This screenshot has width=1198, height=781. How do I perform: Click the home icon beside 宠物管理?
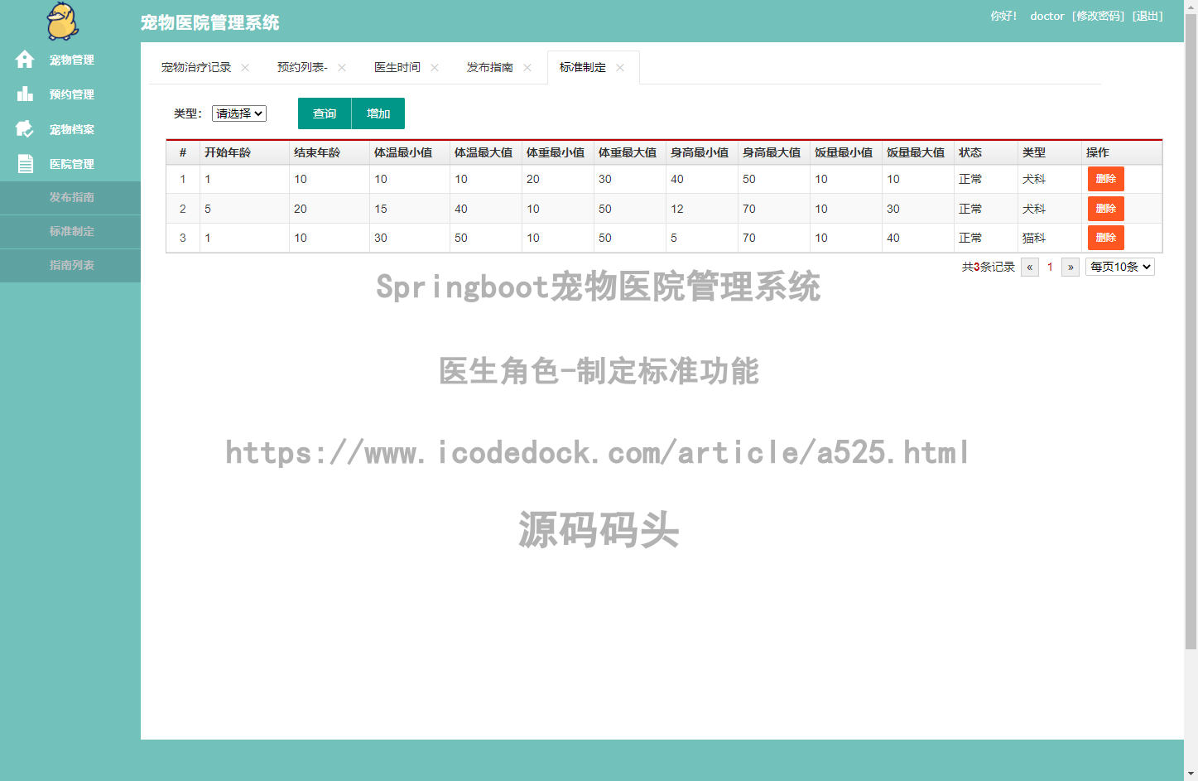(25, 60)
